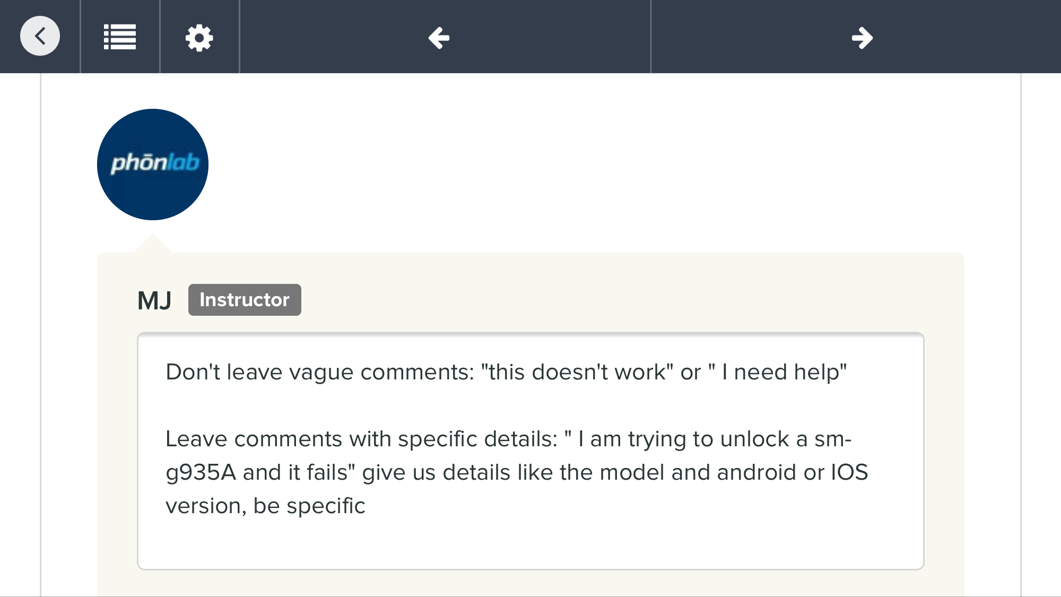Click the "Leave comments with specific details" line
The width and height of the screenshot is (1061, 597).
[508, 439]
